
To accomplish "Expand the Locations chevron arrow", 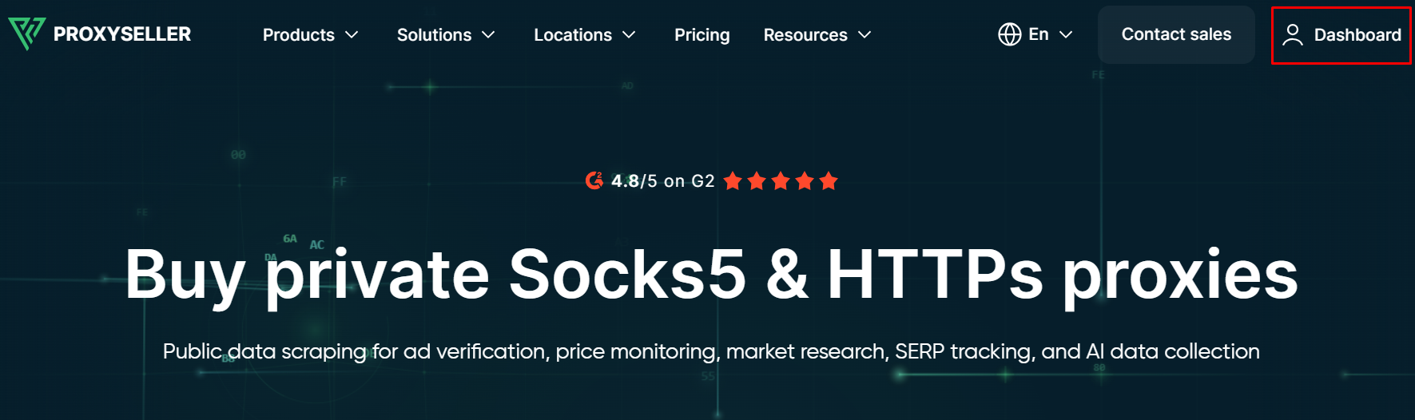I will click(629, 35).
